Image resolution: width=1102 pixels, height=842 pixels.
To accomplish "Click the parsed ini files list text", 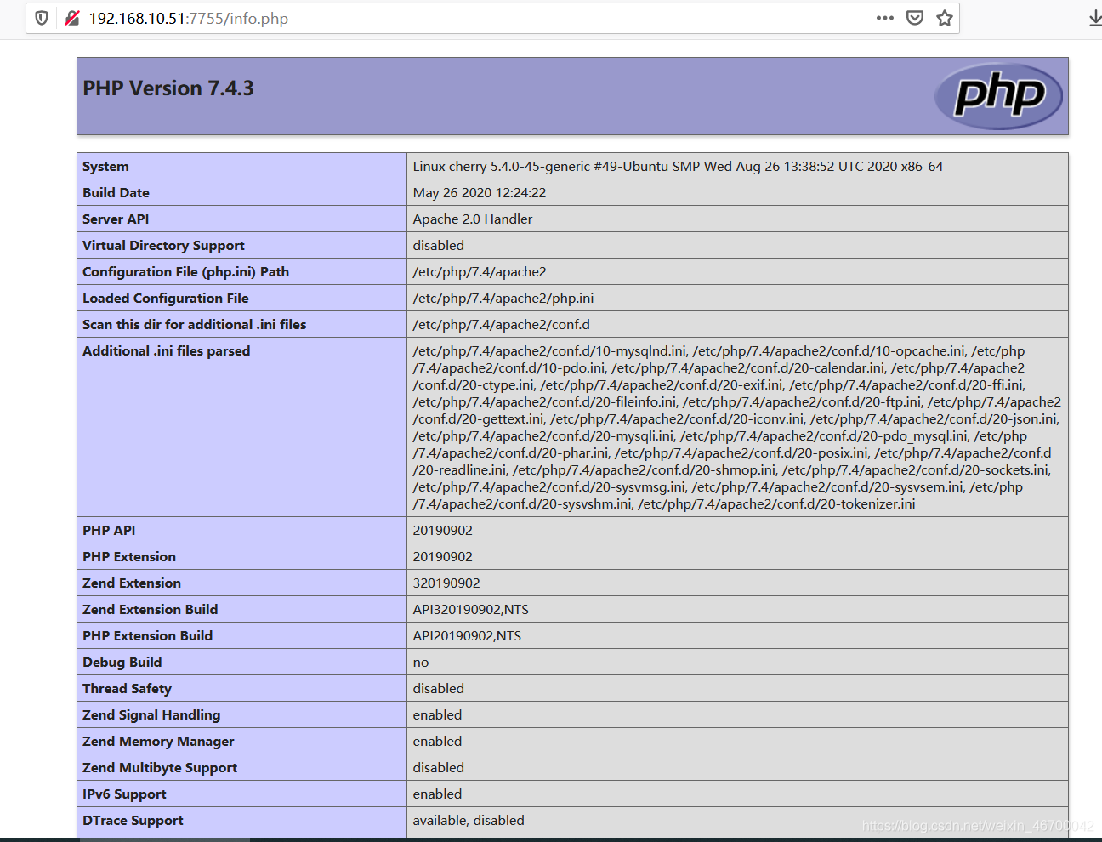I will click(736, 428).
